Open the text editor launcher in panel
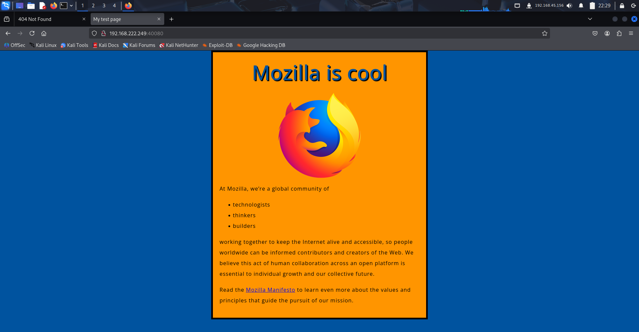The width and height of the screenshot is (639, 332). [42, 5]
